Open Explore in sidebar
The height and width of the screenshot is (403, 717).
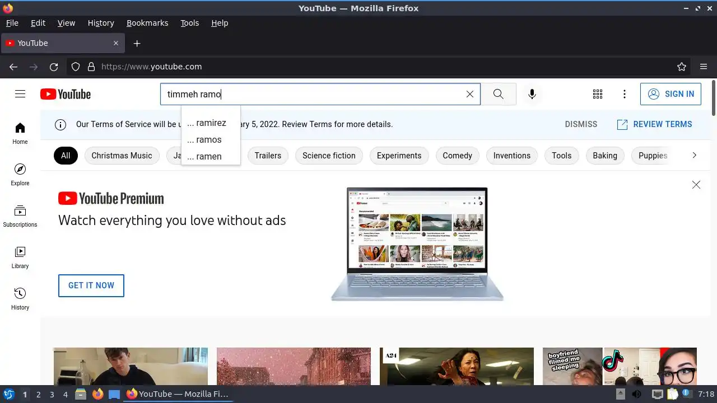(x=20, y=175)
